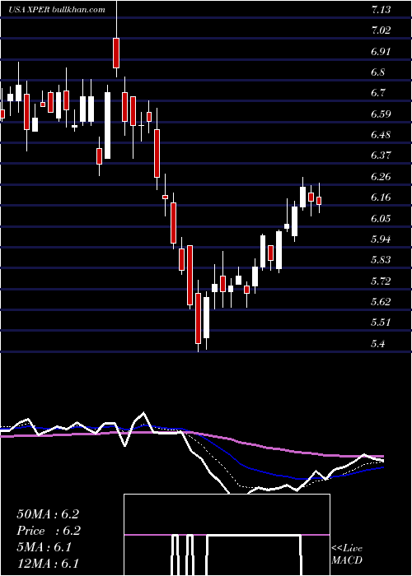
Task: Select the 7.02 price axis label
Action: [x=381, y=30]
